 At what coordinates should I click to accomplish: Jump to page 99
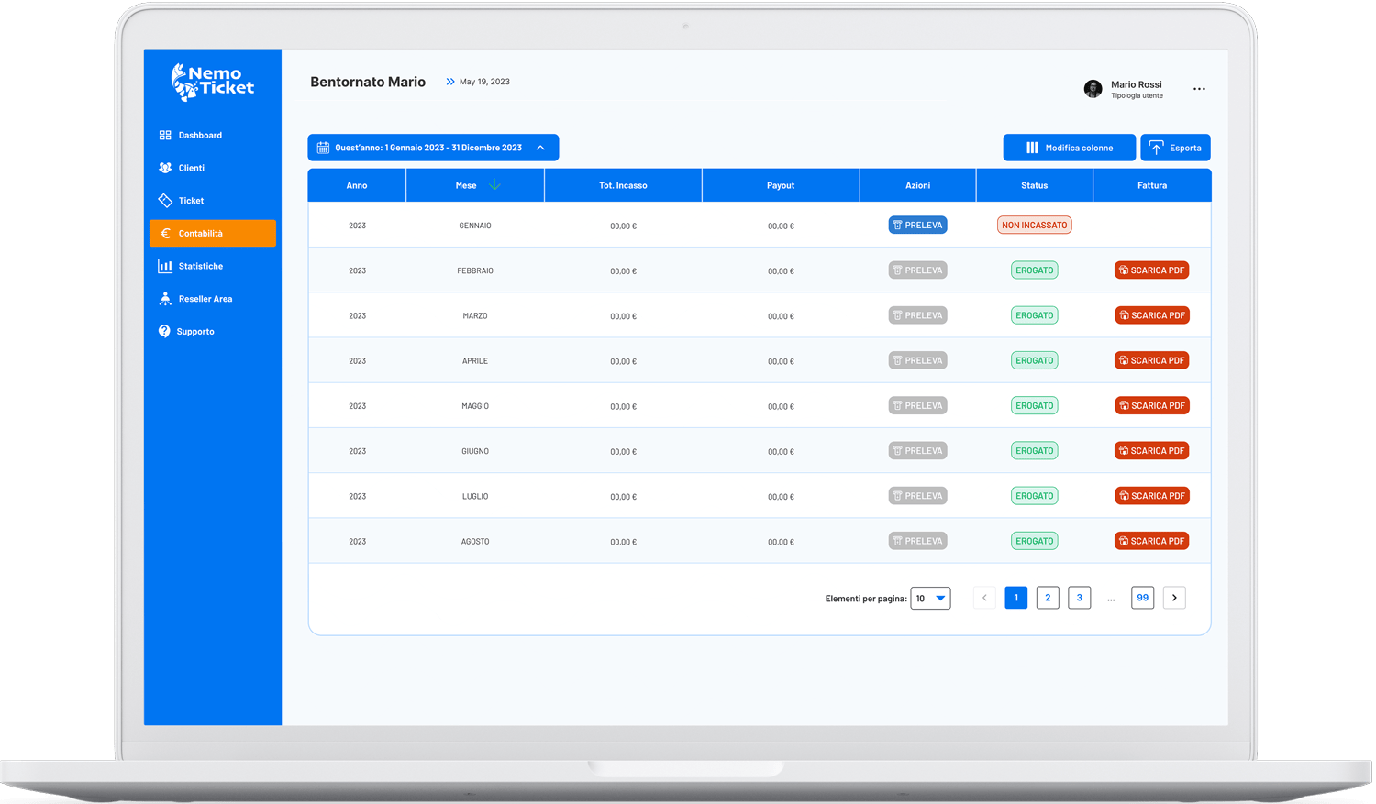[x=1142, y=598]
